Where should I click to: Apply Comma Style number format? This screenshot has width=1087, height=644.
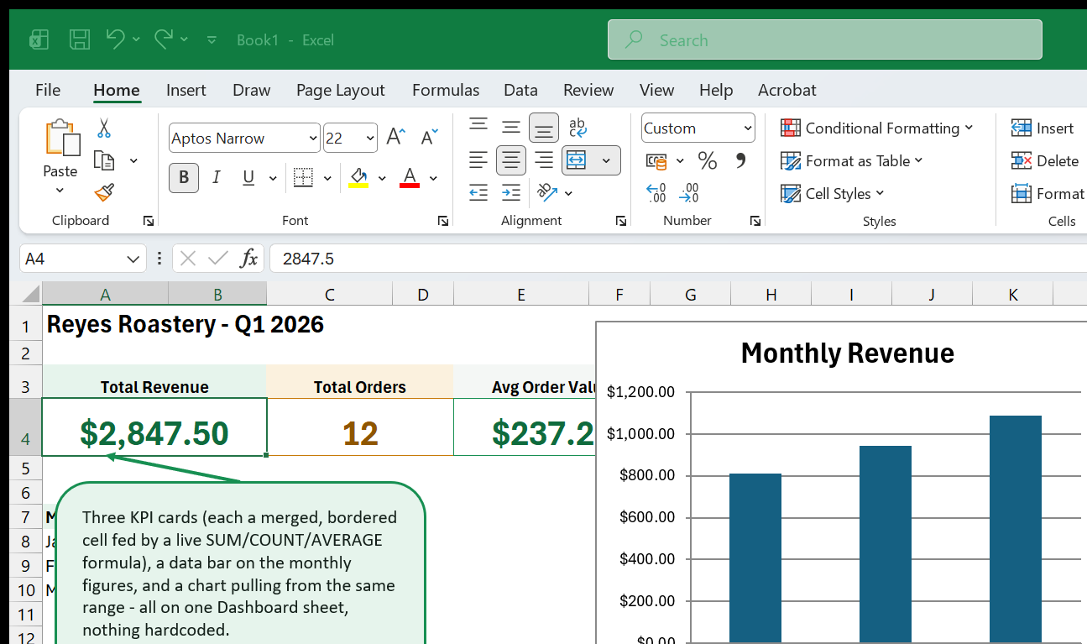click(x=740, y=160)
